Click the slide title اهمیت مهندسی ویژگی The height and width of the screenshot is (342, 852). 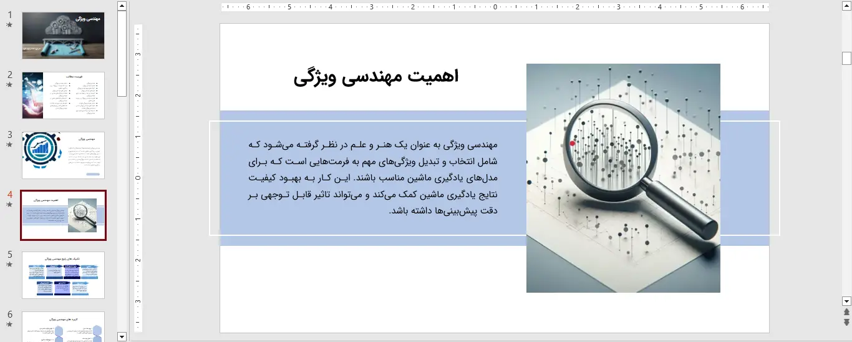tap(375, 77)
